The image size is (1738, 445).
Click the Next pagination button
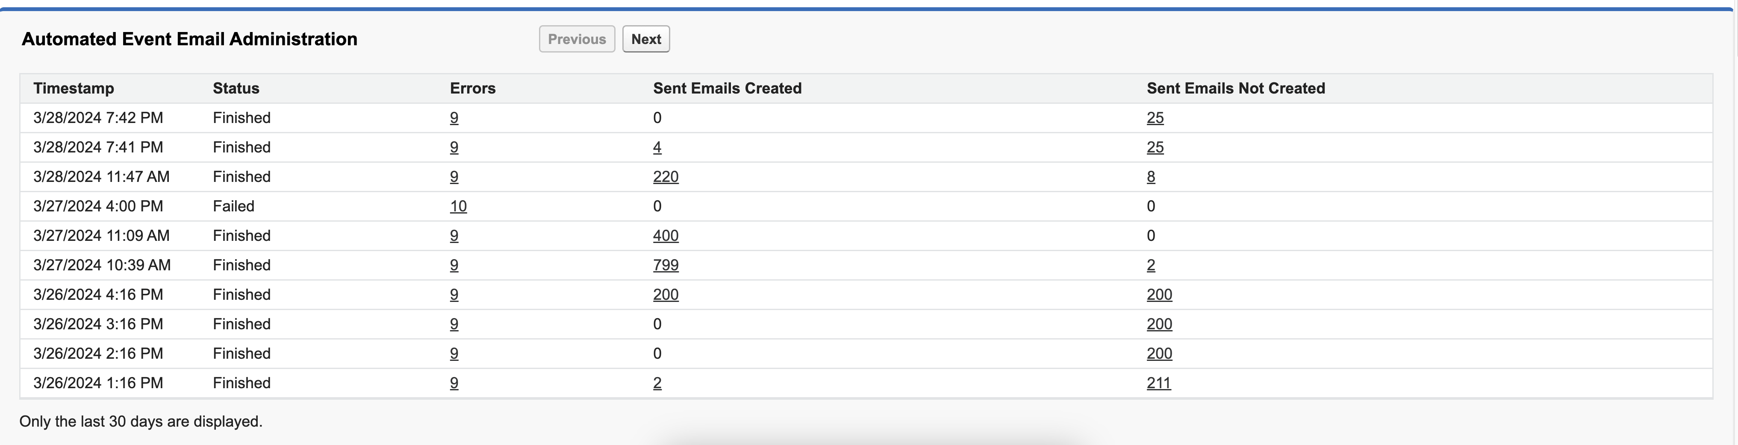click(645, 39)
